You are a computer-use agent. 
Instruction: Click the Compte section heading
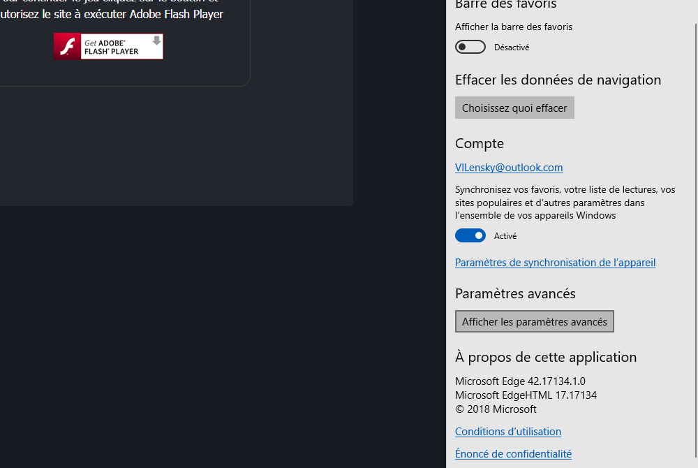[x=480, y=144]
